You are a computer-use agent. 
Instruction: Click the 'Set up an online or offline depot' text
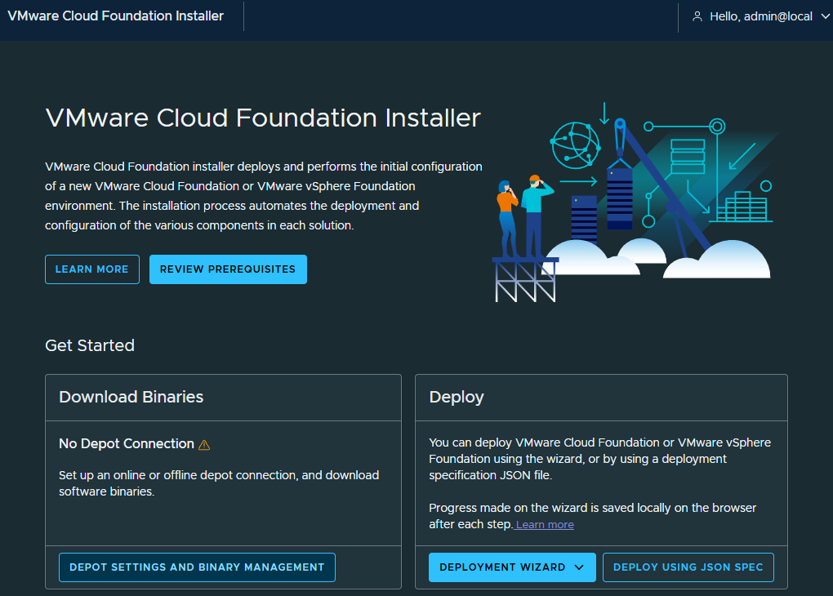click(219, 483)
